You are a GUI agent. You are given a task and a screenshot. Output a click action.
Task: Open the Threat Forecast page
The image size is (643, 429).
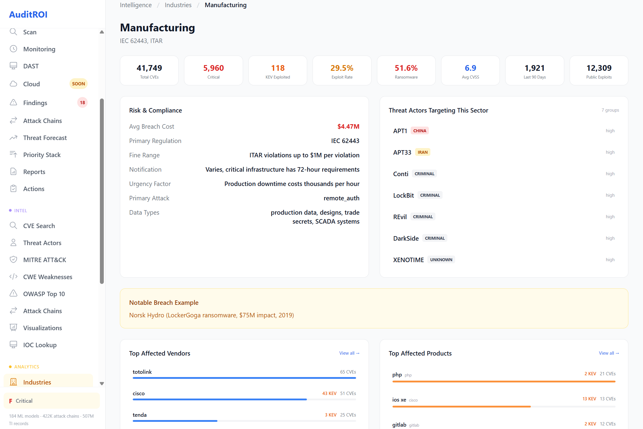click(x=45, y=138)
